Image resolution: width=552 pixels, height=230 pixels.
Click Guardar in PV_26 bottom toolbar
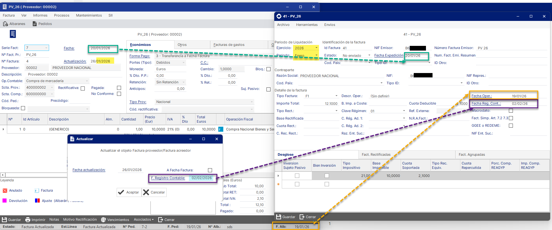coord(12,220)
